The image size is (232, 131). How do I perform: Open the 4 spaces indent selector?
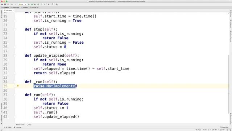(221, 130)
